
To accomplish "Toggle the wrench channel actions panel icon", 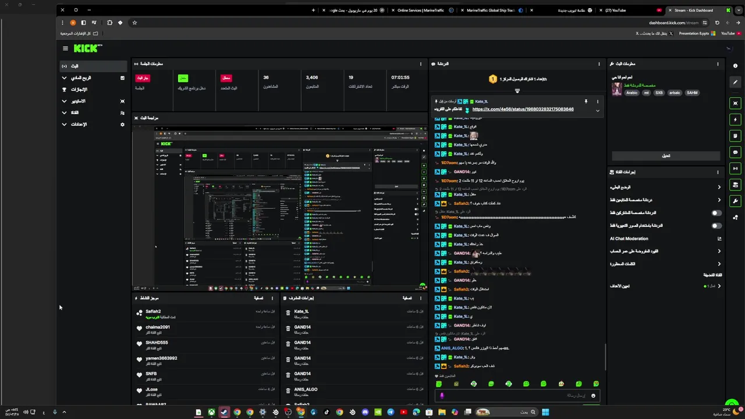I will [736, 201].
